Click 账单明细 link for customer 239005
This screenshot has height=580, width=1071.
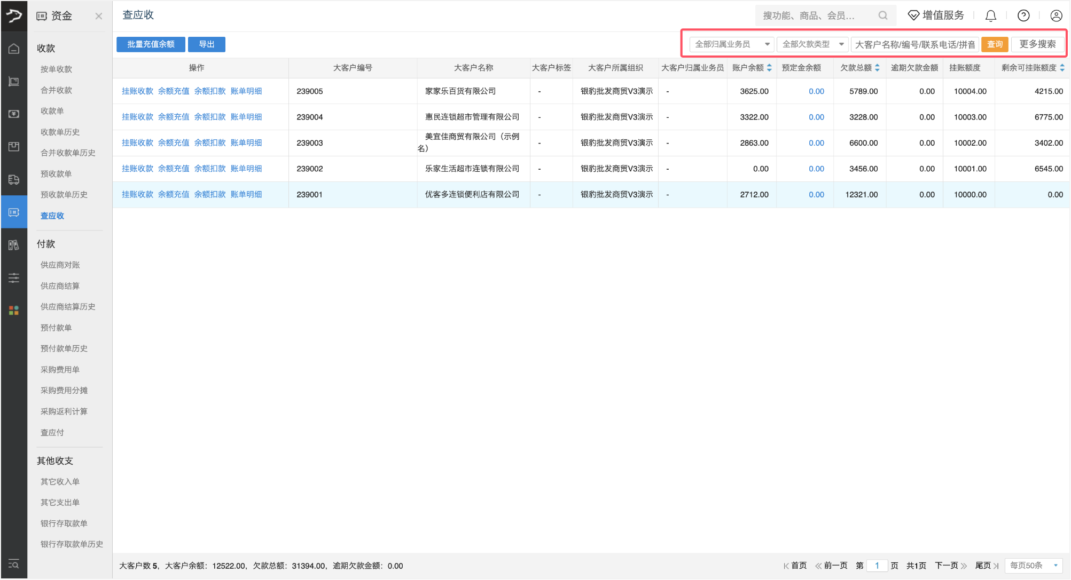click(x=246, y=91)
